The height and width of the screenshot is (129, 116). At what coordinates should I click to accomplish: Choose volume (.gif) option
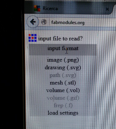coord(63,98)
